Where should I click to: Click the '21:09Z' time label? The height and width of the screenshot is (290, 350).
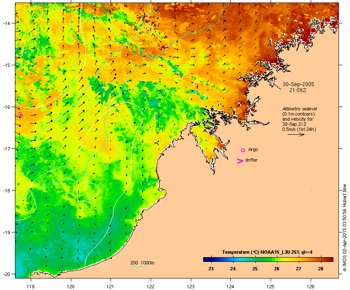298,90
